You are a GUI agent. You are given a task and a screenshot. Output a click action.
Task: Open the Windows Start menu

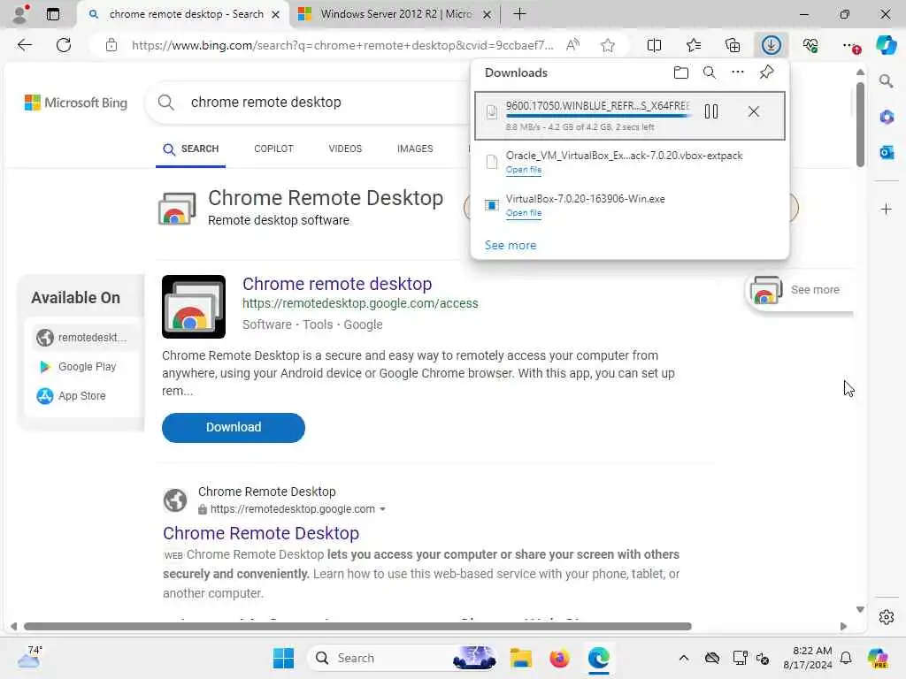tap(283, 658)
